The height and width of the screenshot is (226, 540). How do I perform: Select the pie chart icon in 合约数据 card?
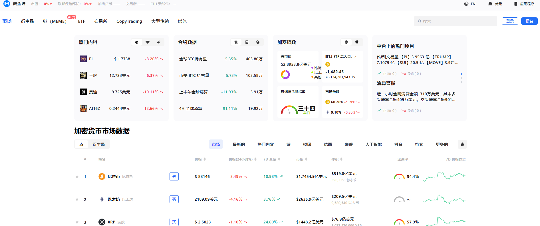258,42
